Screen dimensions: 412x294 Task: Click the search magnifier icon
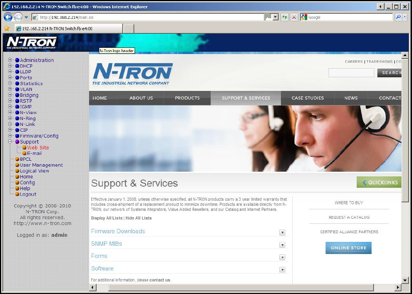(398, 17)
